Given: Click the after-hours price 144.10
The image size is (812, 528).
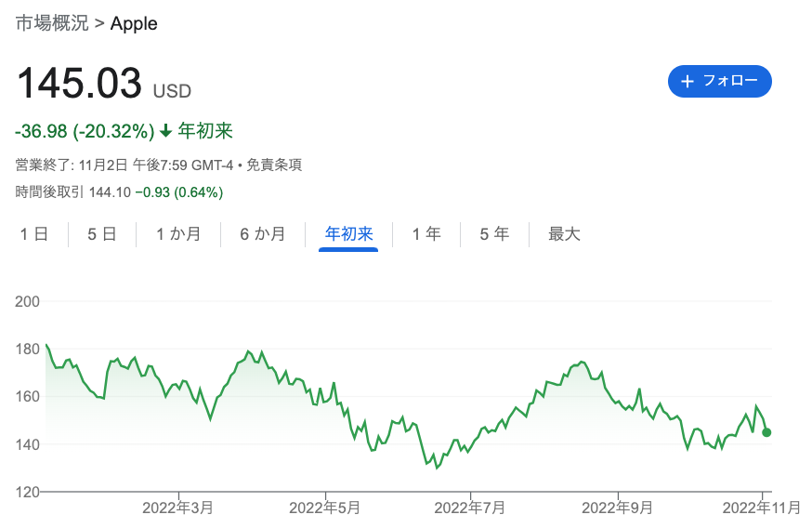Looking at the screenshot, I should point(110,192).
